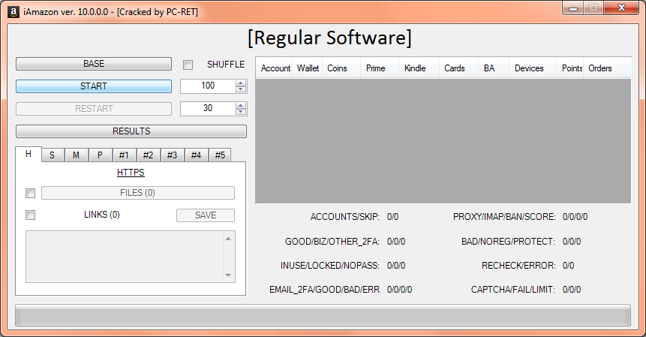Image resolution: width=646 pixels, height=337 pixels.
Task: Click the BAD/NOREG/PROTECT: label
Action: pyautogui.click(x=508, y=242)
